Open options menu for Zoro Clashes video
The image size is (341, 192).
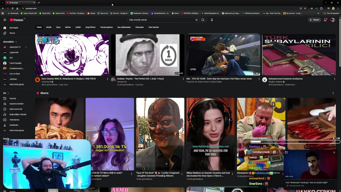point(108,79)
